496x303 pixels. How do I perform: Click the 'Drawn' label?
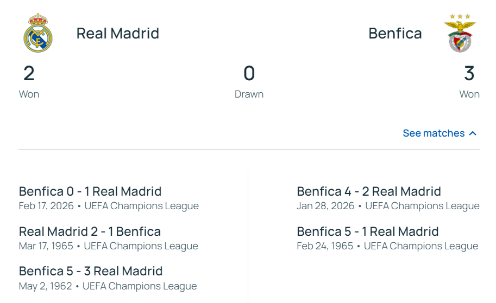tap(249, 94)
